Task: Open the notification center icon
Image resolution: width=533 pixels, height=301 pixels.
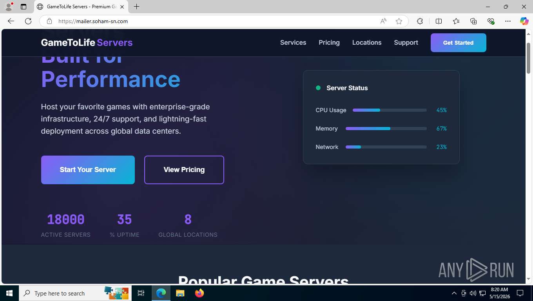Action: 520,293
